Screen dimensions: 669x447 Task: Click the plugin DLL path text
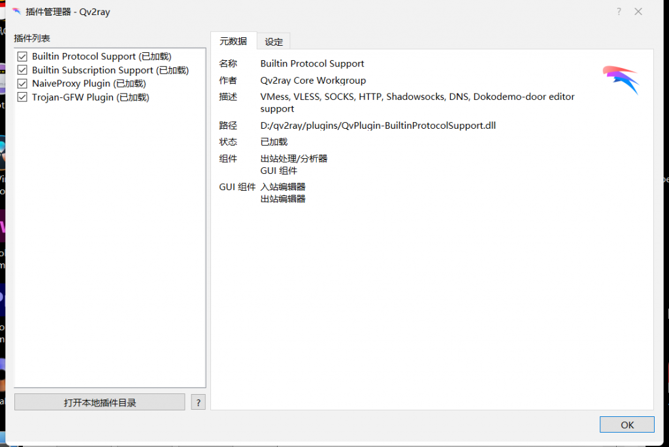coord(378,125)
